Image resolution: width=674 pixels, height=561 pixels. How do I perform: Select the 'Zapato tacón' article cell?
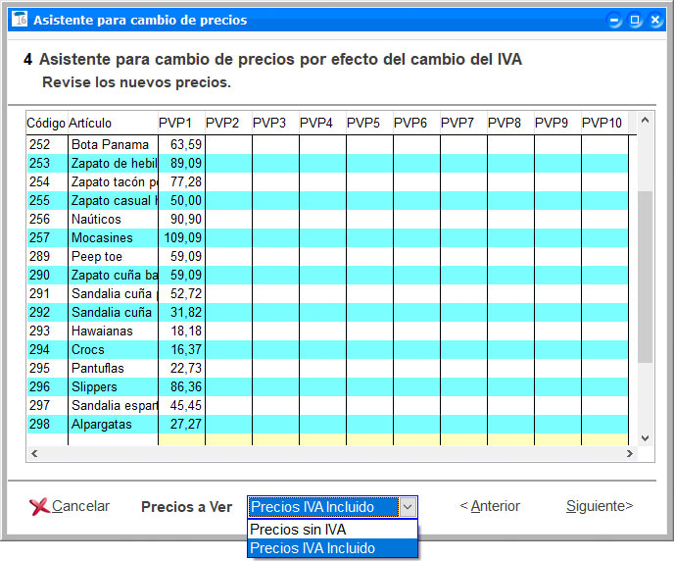pos(113,181)
